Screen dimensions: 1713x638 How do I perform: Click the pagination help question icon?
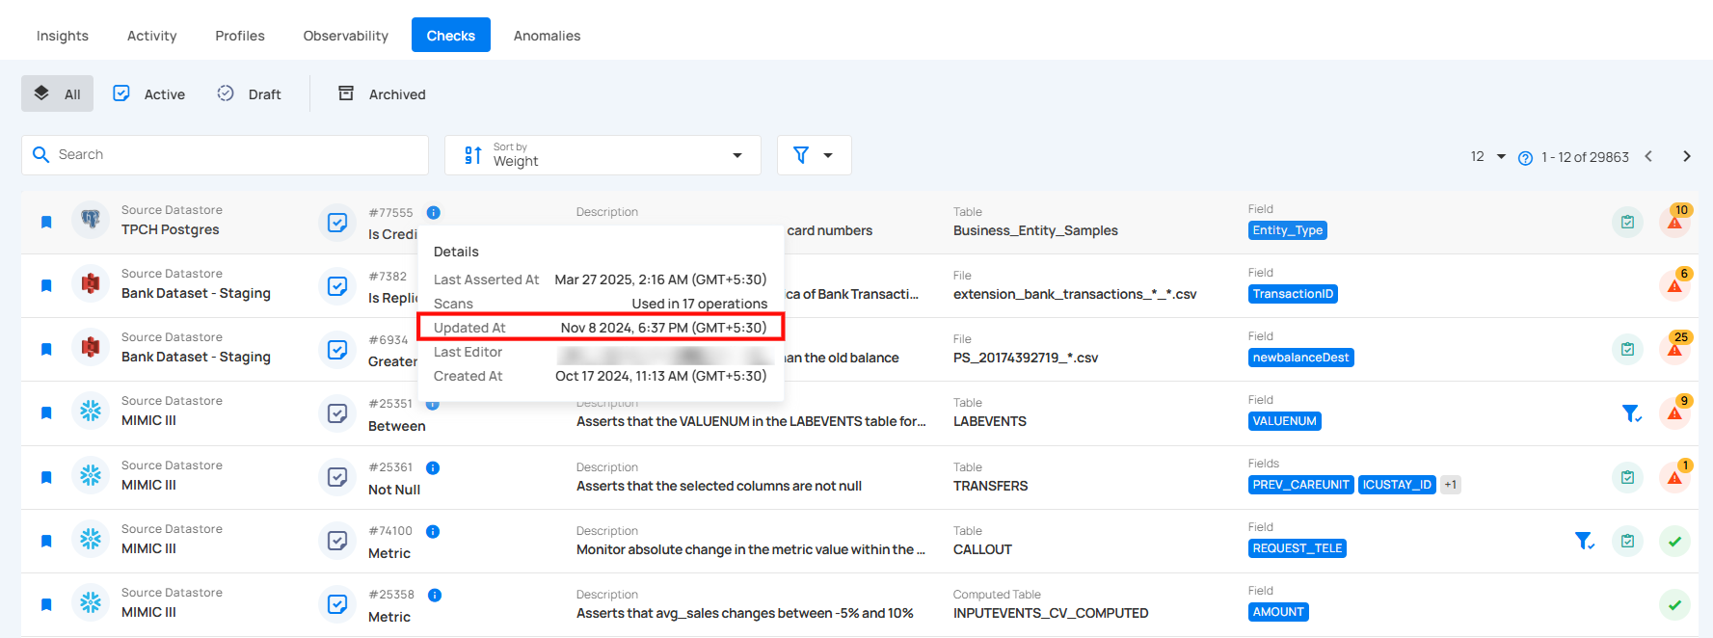tap(1525, 158)
